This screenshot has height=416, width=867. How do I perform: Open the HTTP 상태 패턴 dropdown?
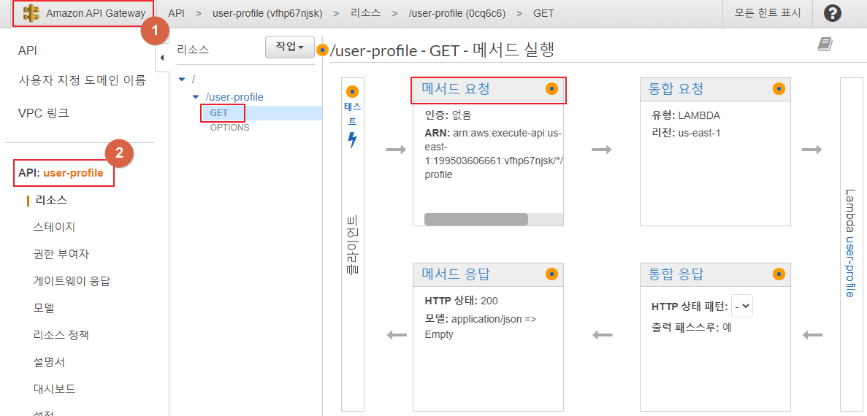click(x=742, y=307)
